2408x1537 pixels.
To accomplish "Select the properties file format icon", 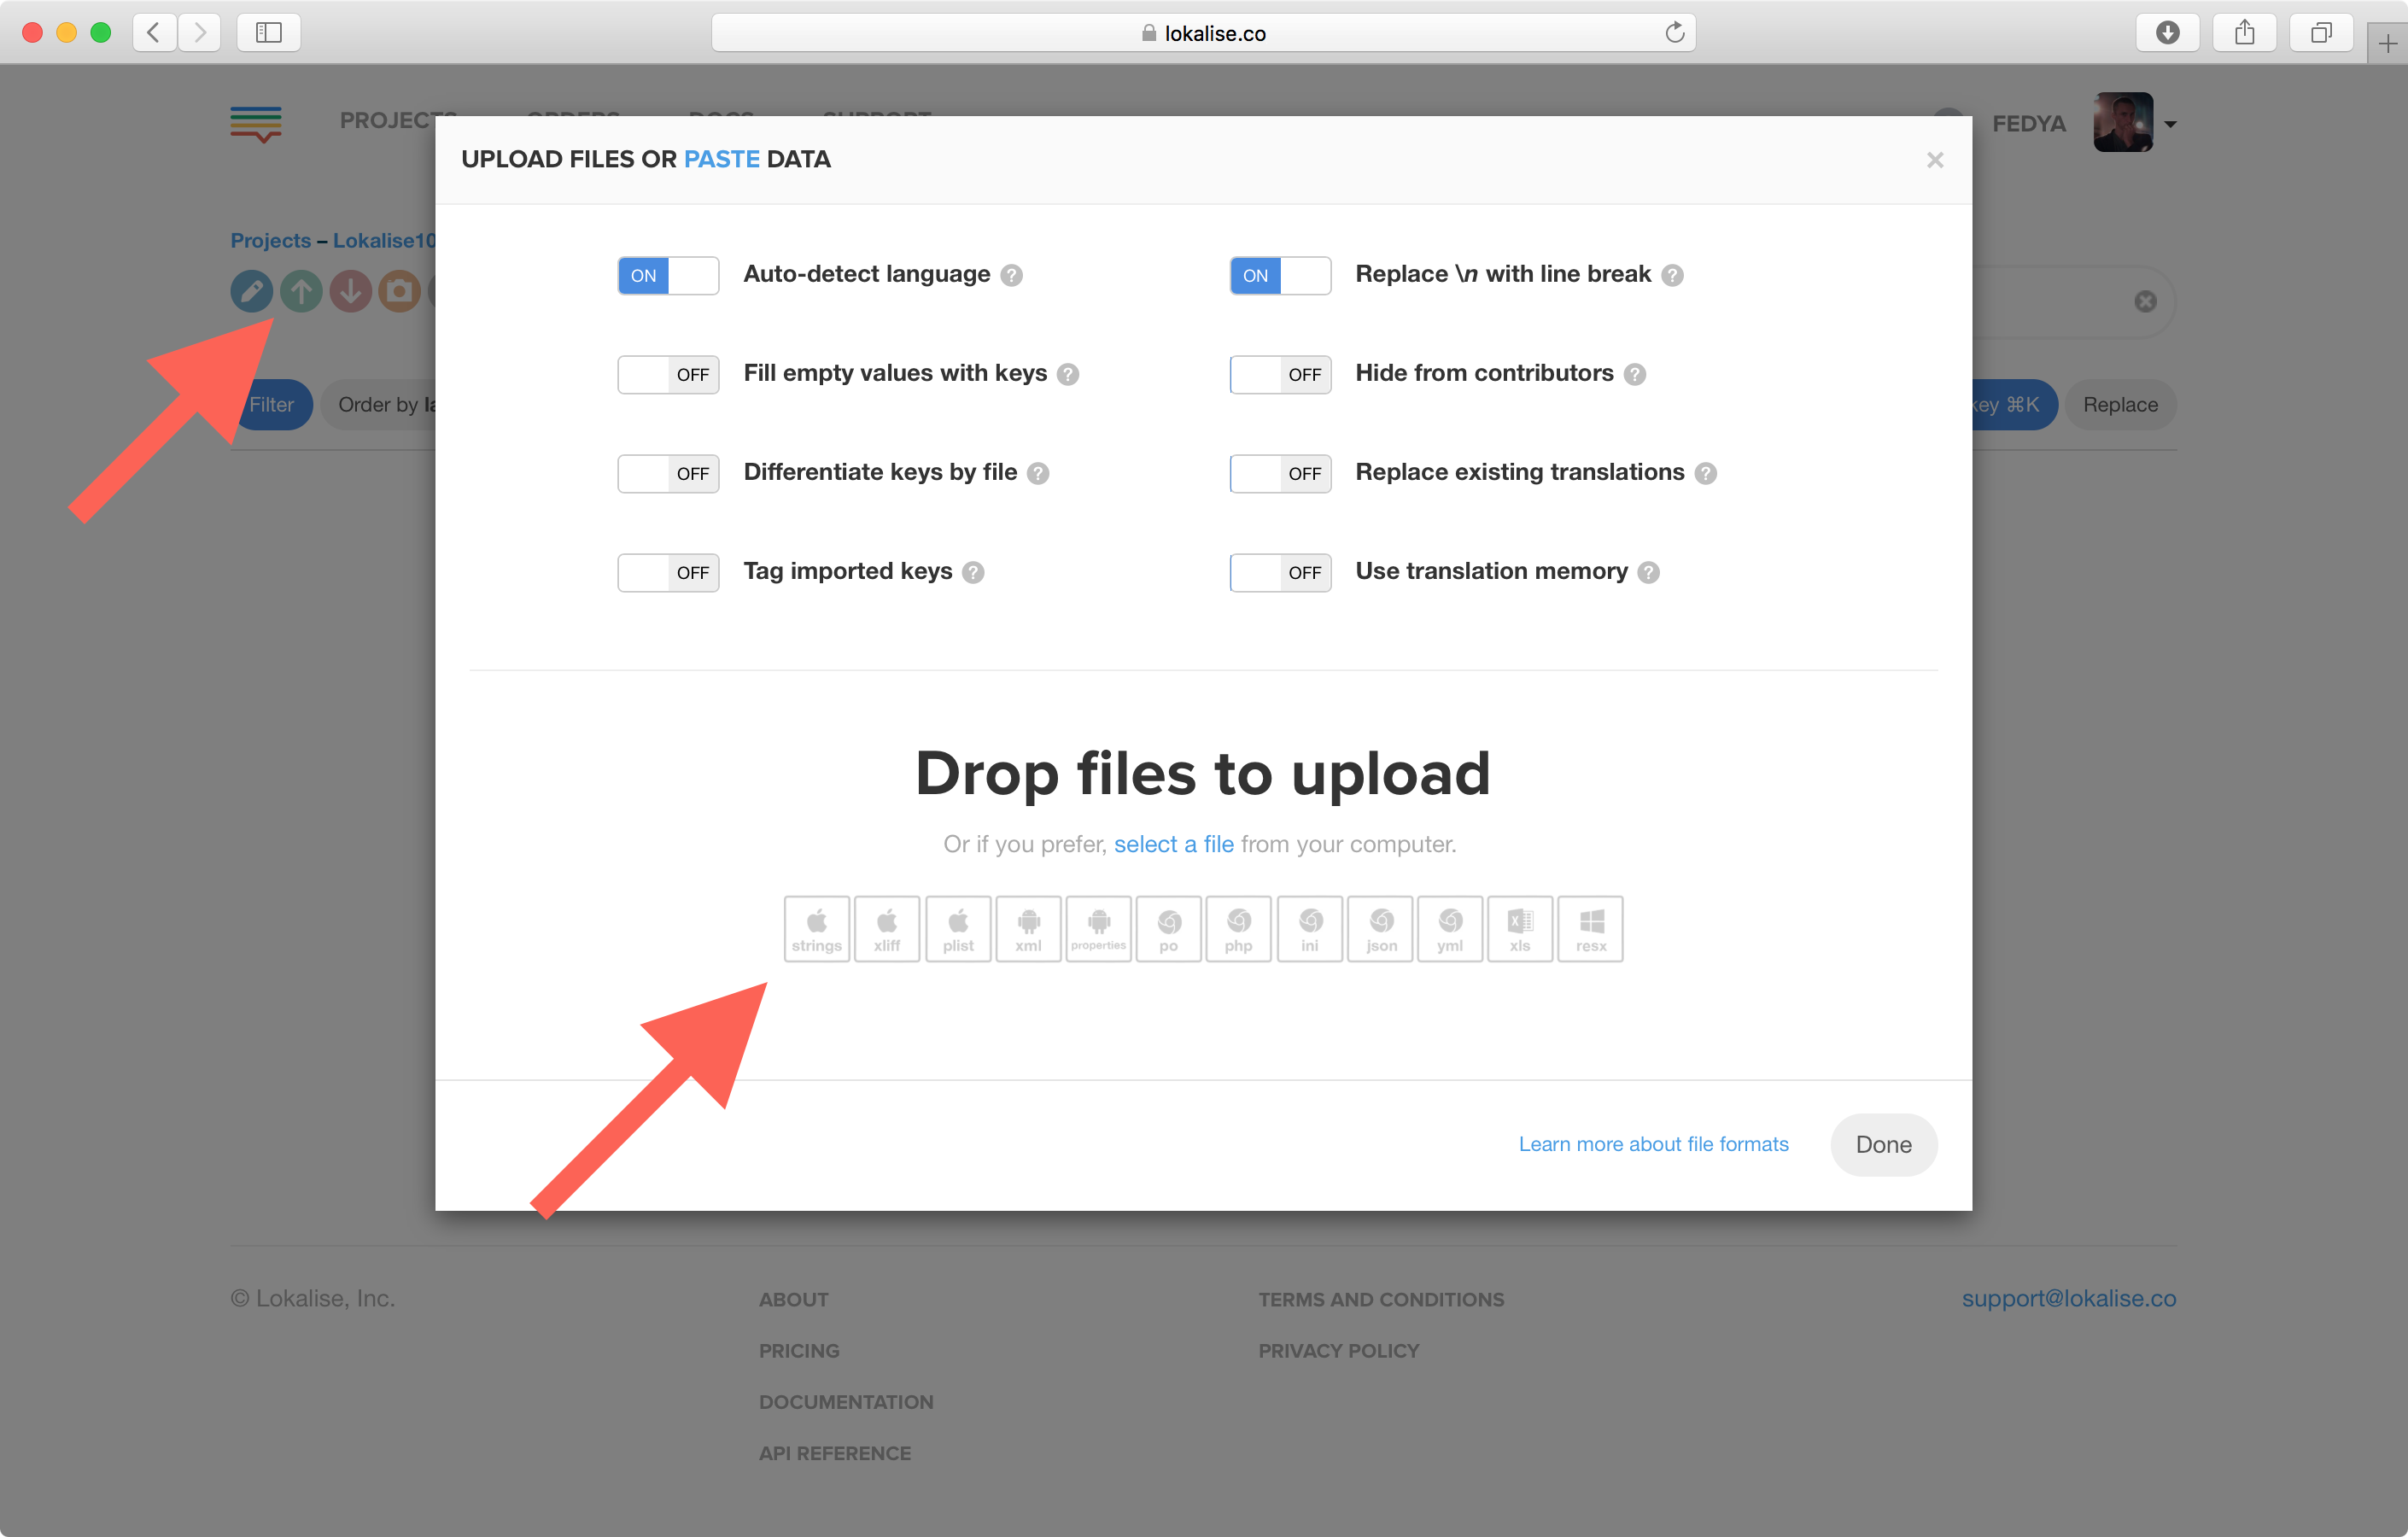I will coord(1098,929).
